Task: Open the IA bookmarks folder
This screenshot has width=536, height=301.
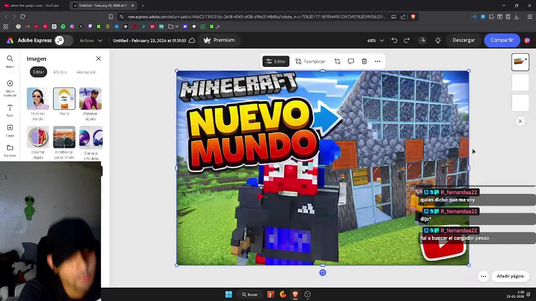Action: 173,26
